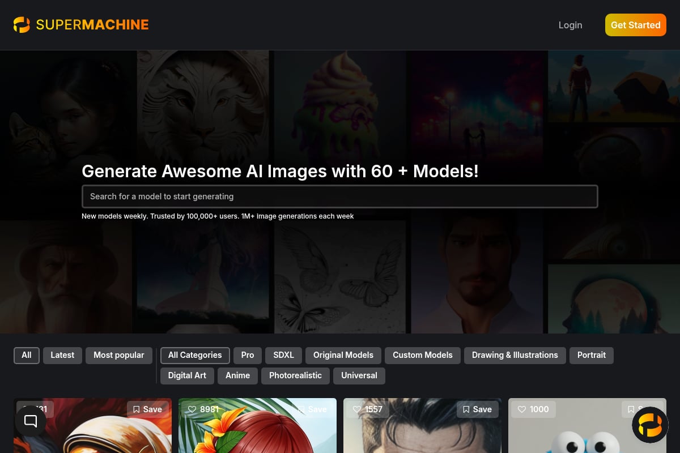This screenshot has width=680, height=453.
Task: Save the astronaut helmet model
Action: (147, 409)
